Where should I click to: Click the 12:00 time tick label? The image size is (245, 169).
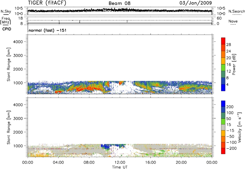pyautogui.click(x=120, y=163)
